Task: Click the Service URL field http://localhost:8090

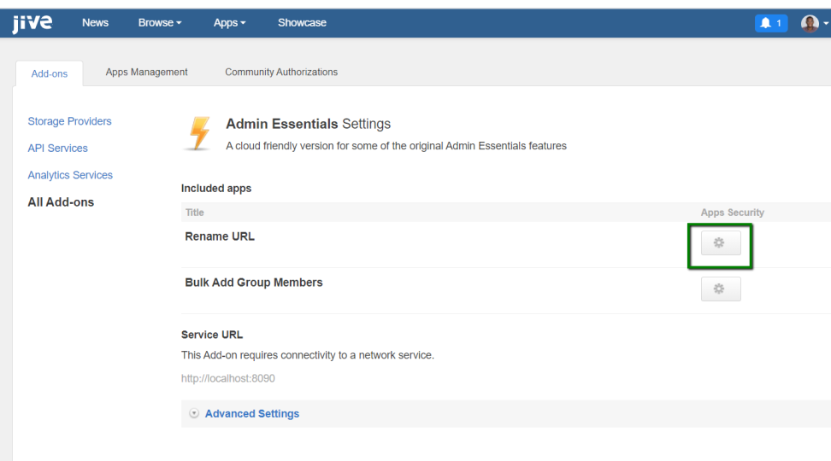Action: point(228,378)
